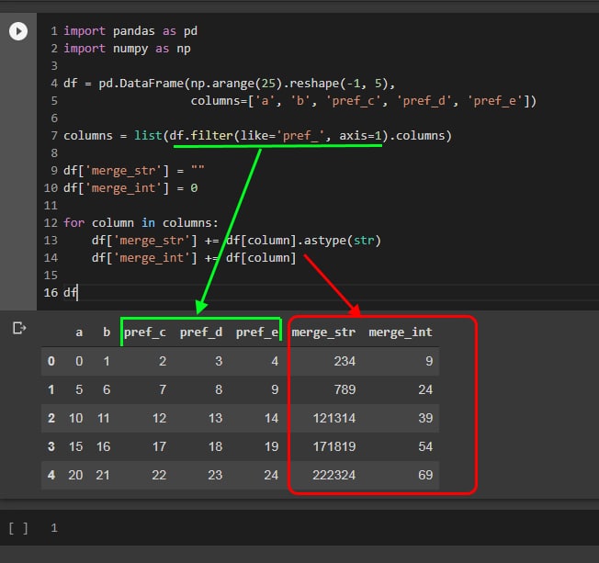Click the df.filter line in the code

(257, 136)
